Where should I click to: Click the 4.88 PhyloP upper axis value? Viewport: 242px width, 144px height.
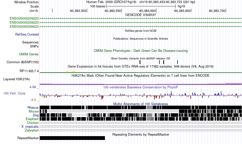pos(33,87)
